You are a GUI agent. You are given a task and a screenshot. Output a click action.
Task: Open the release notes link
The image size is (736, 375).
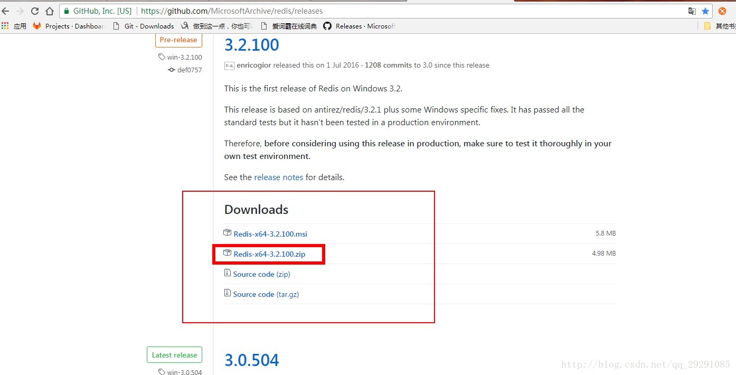pos(279,177)
